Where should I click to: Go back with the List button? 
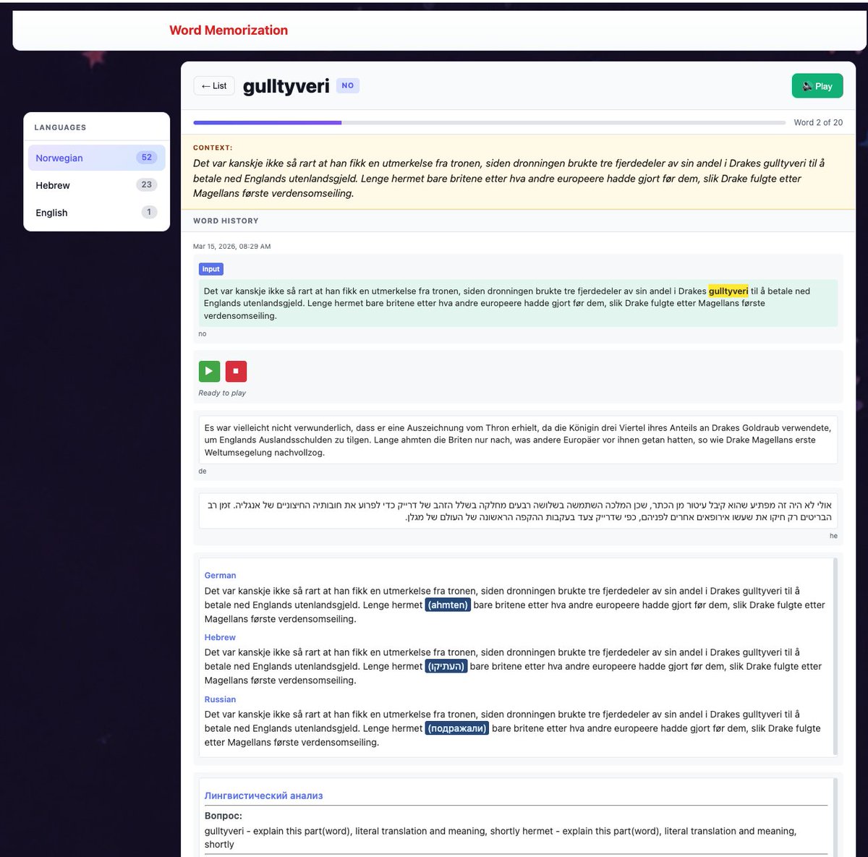[x=214, y=86]
